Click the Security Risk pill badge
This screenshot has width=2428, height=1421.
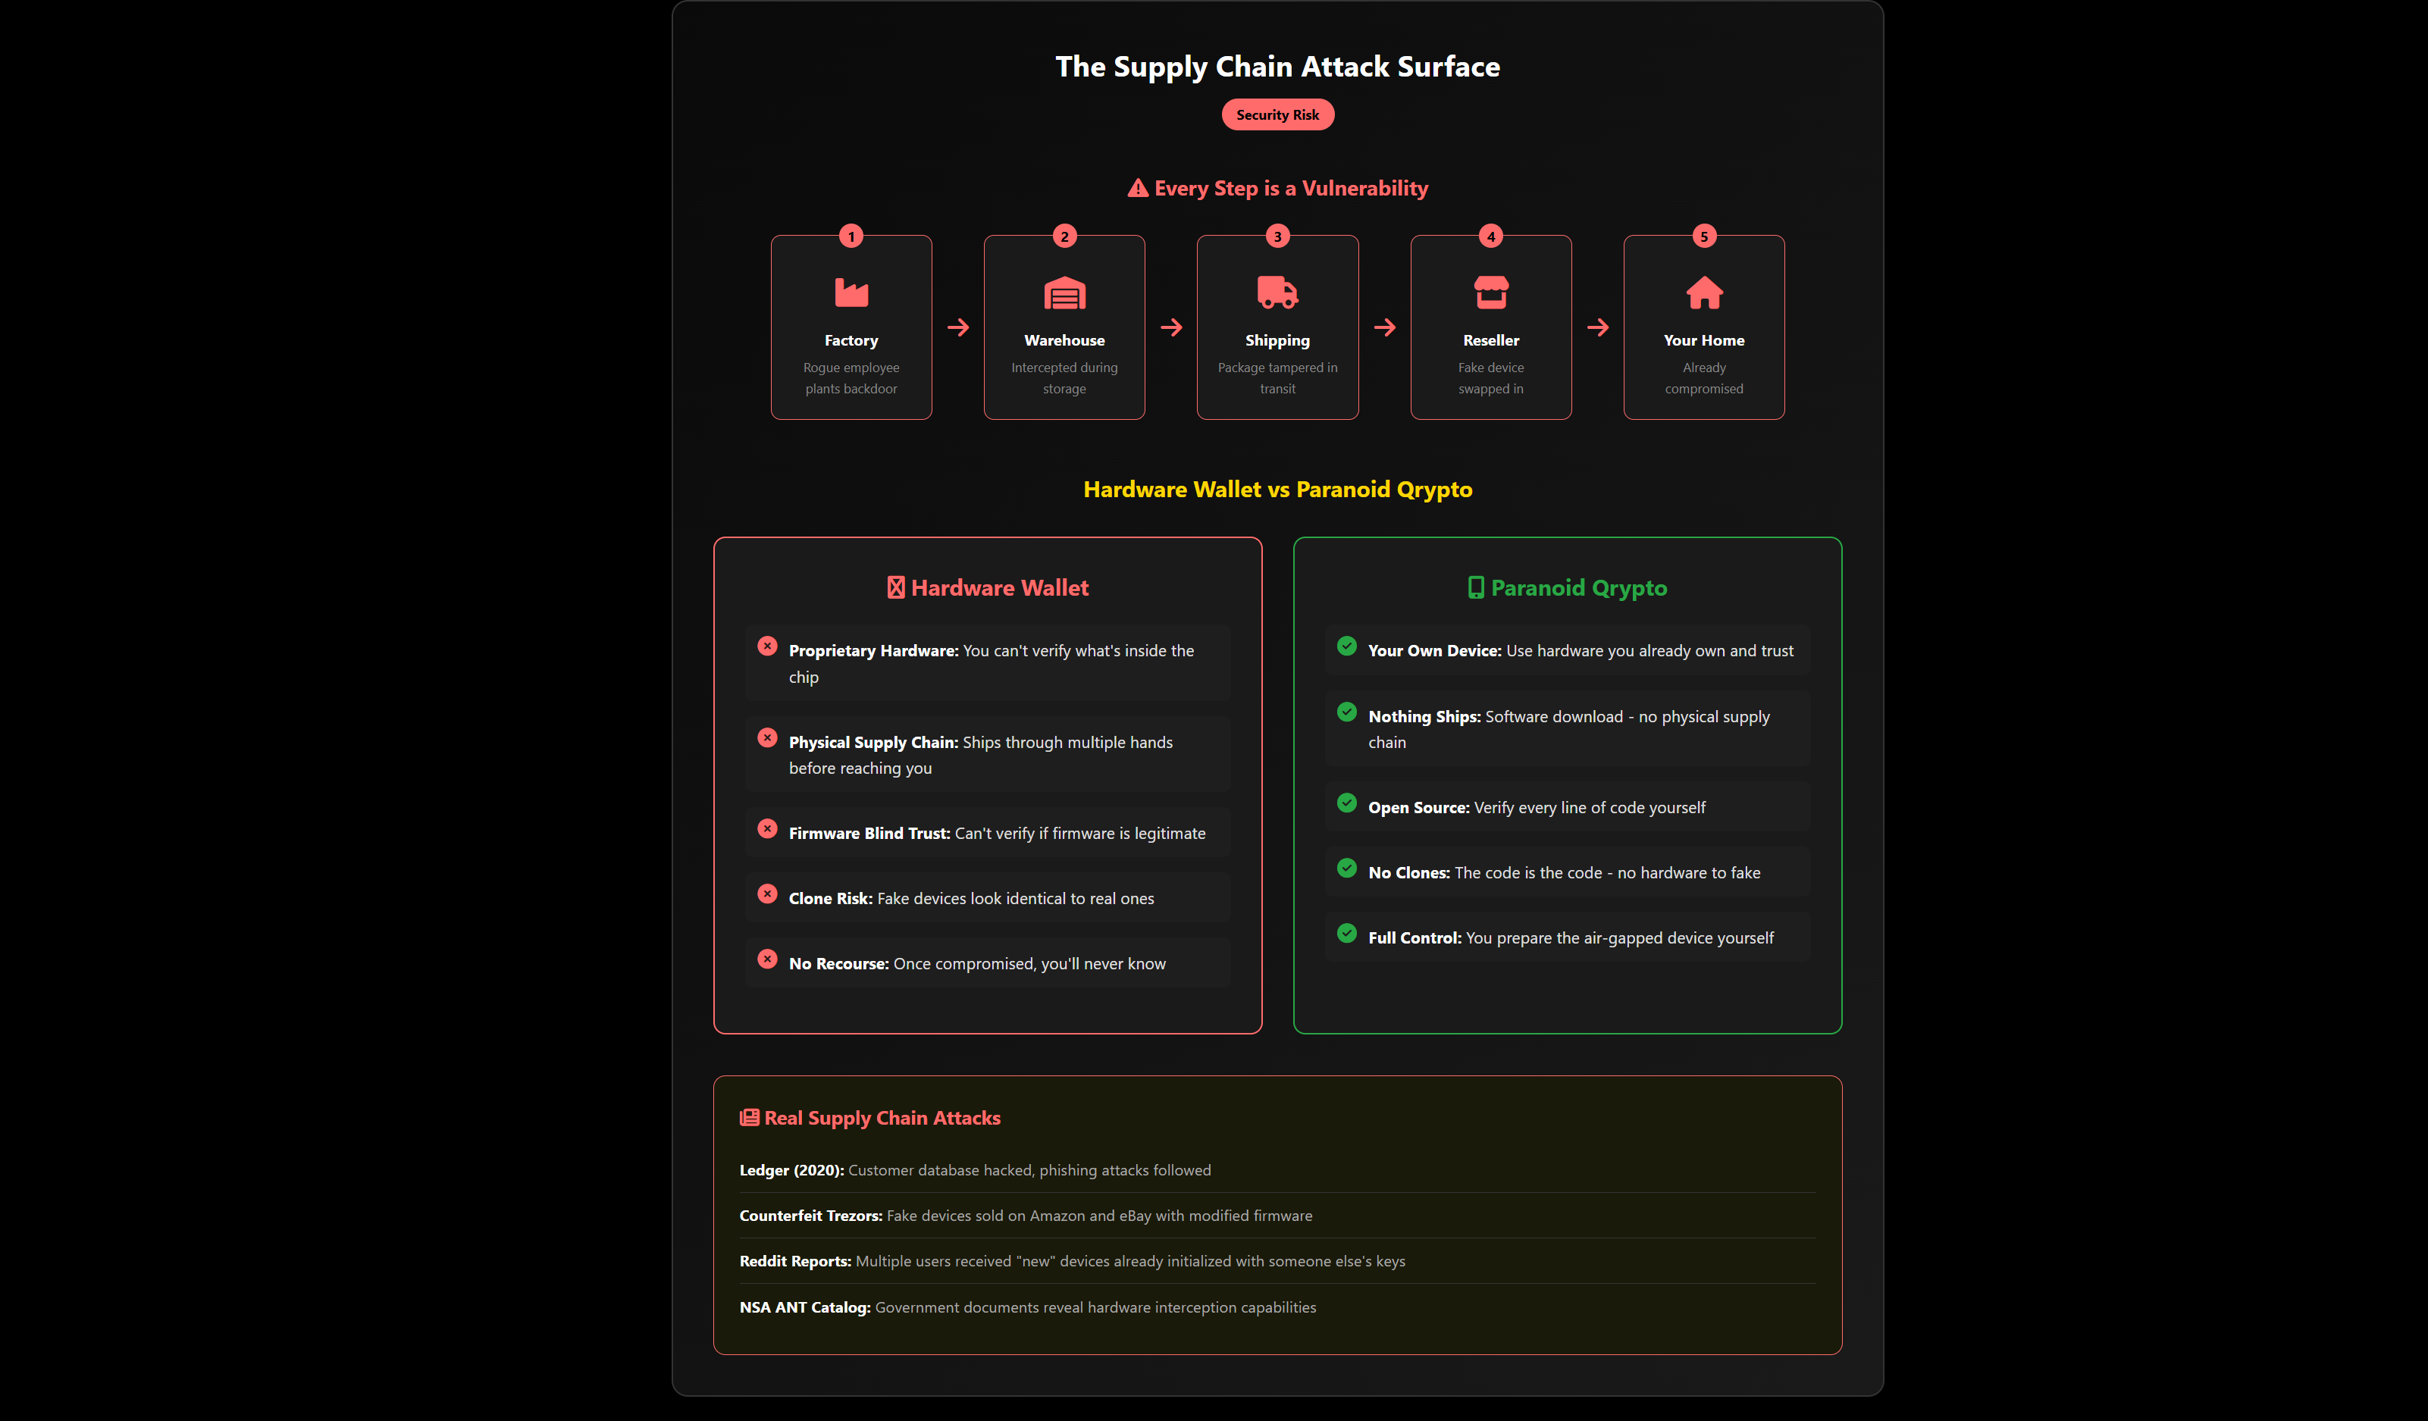click(1277, 114)
